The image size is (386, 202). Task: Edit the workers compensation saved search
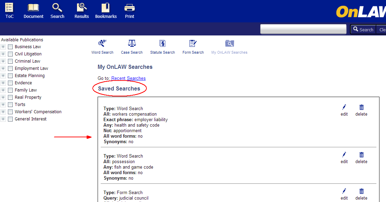[x=344, y=110]
